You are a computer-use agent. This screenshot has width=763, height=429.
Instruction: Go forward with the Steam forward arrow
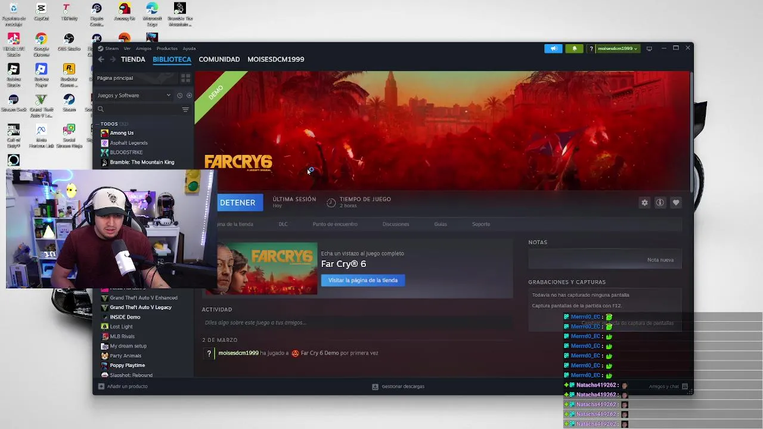[x=112, y=60]
